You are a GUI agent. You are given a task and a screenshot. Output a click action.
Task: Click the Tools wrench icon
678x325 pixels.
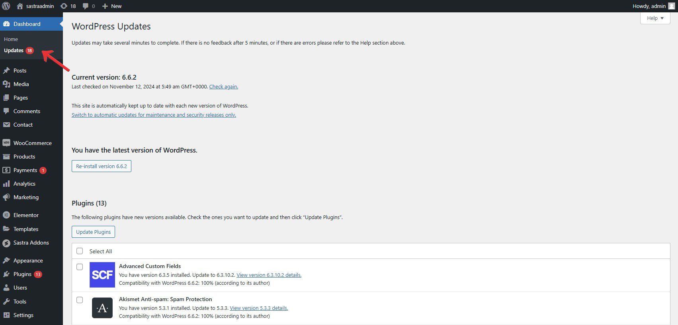click(x=6, y=302)
